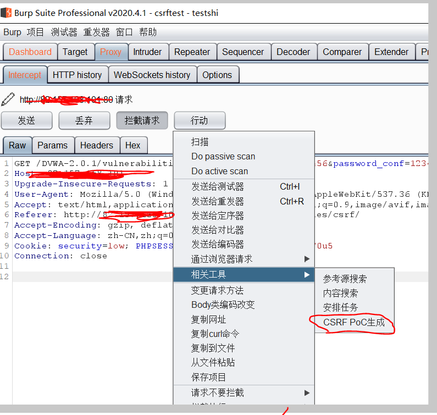This screenshot has height=415, width=437.
Task: Choose Body类编码改变 menu entry
Action: pyautogui.click(x=244, y=305)
